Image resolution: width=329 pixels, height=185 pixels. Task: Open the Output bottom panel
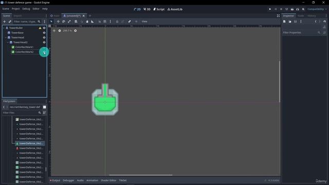(55, 180)
